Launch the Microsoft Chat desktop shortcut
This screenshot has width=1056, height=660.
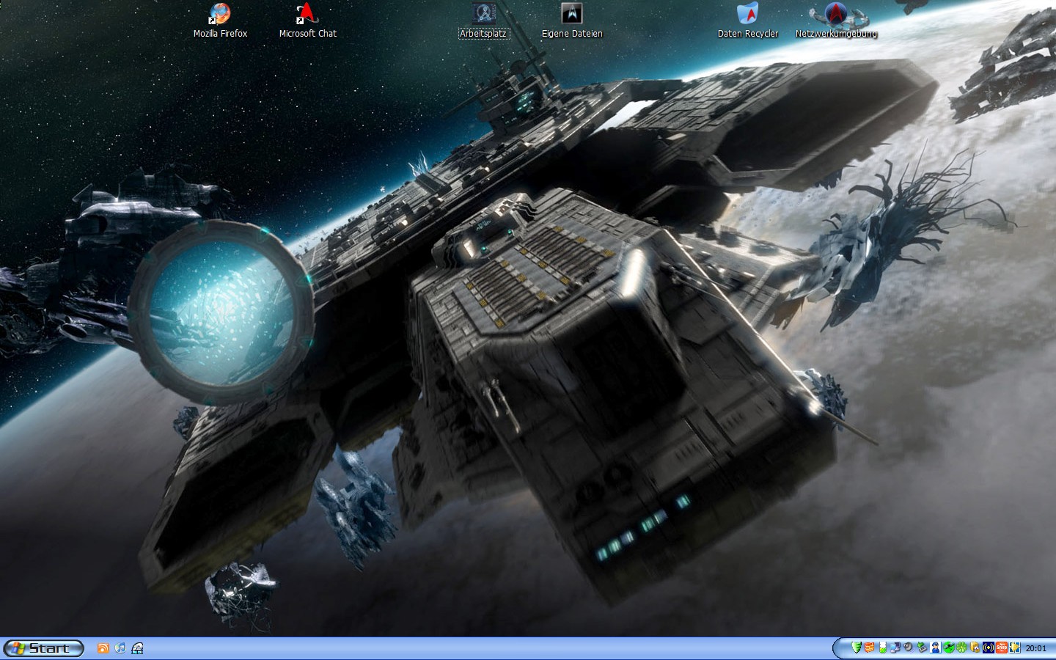click(x=307, y=15)
